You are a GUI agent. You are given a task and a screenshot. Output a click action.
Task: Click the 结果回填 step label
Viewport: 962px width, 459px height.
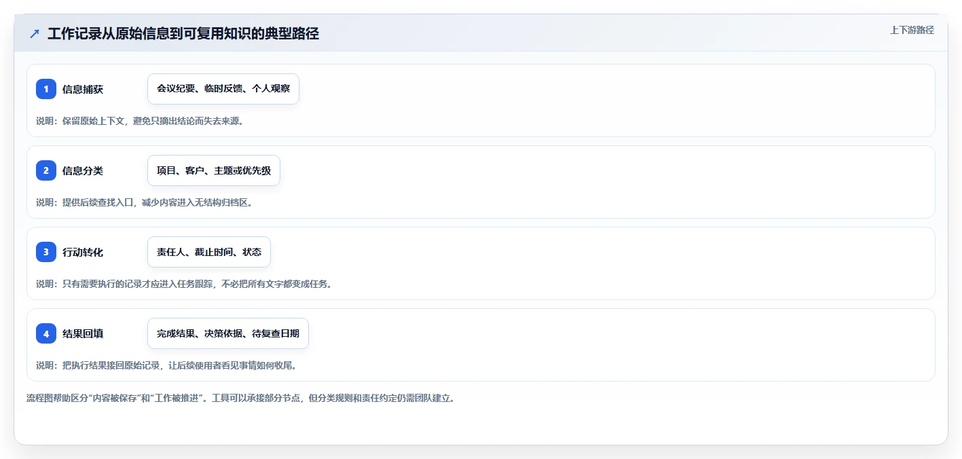click(x=83, y=333)
